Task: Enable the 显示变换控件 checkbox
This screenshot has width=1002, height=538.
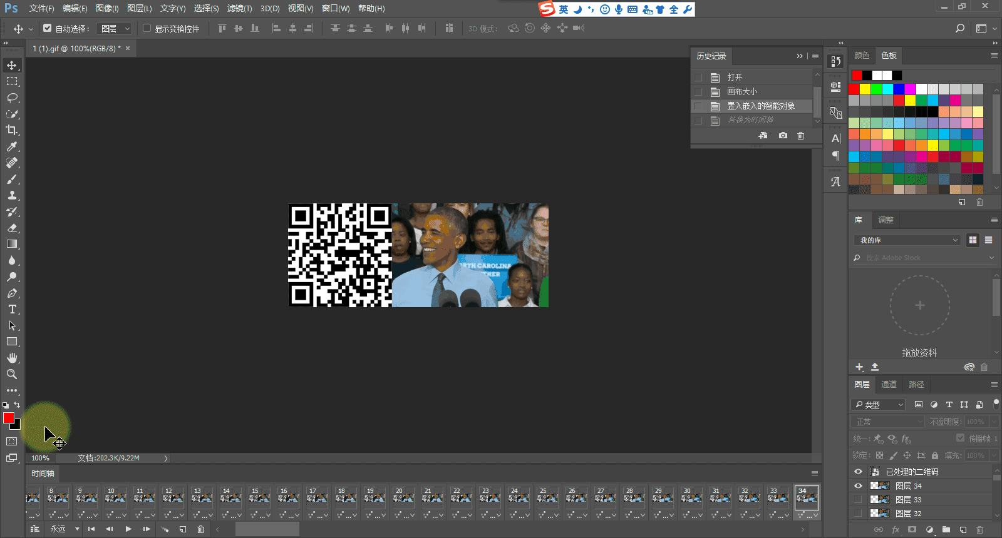Action: pos(147,28)
